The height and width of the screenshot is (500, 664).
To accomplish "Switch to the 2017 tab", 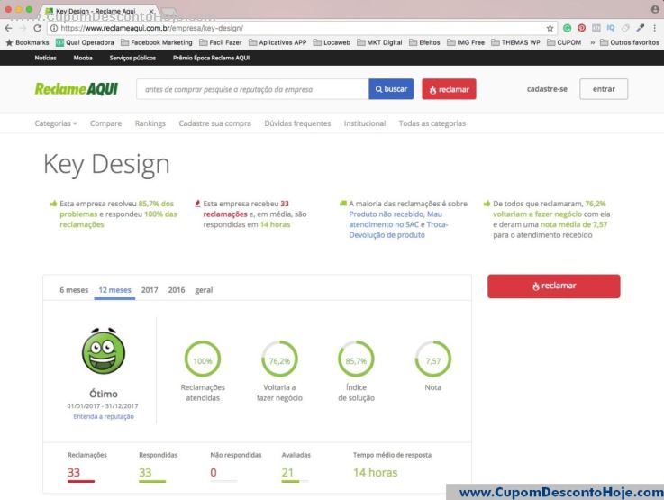I will point(150,290).
